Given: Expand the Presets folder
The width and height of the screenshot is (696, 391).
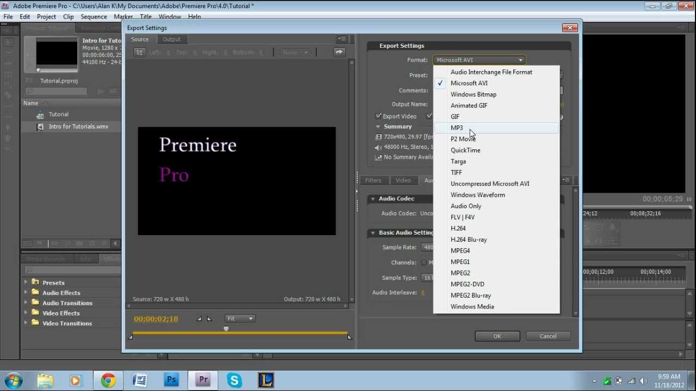Looking at the screenshot, I should coord(26,282).
